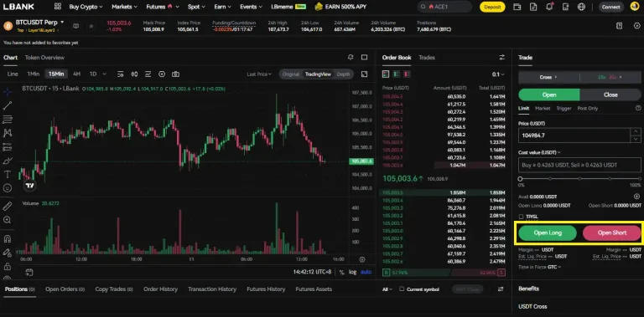Select the text annotation tool
Screen dimensions: 644x317
(7, 175)
